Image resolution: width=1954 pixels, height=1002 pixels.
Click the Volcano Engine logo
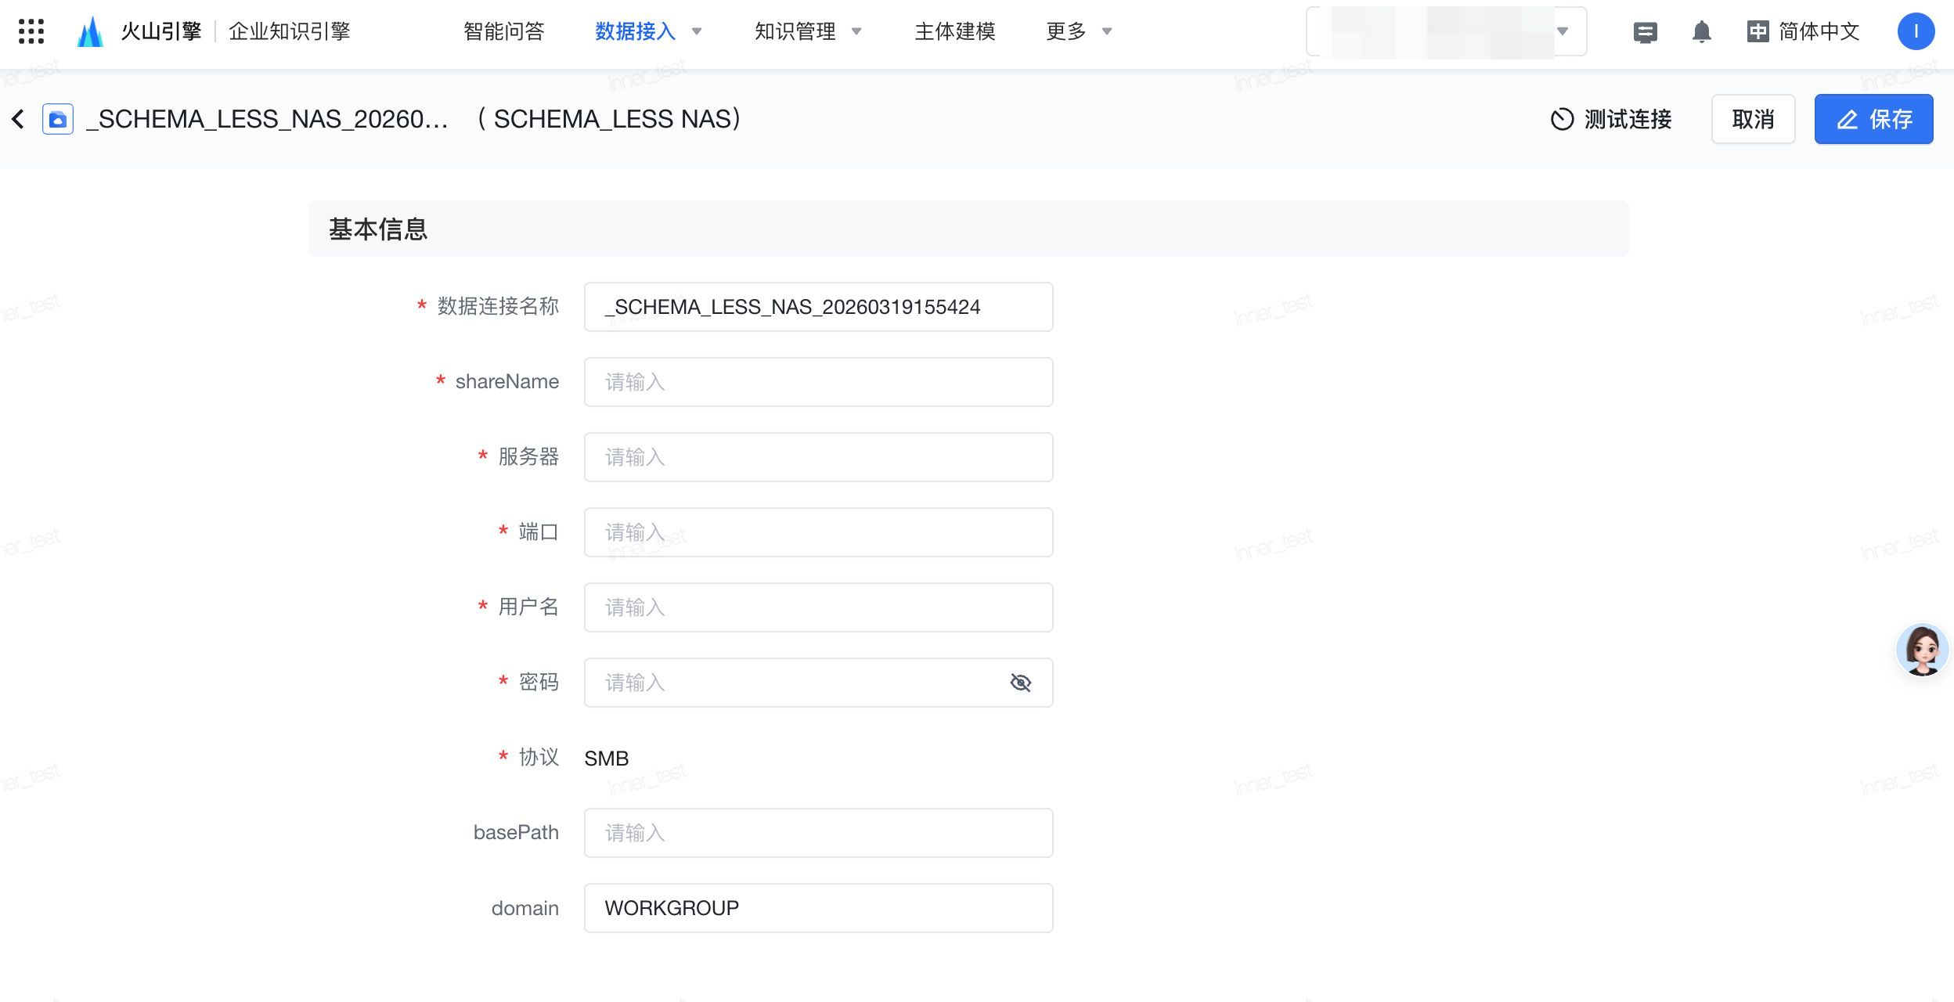92,31
